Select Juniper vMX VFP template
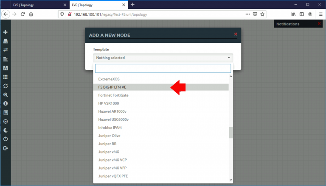 161,168
